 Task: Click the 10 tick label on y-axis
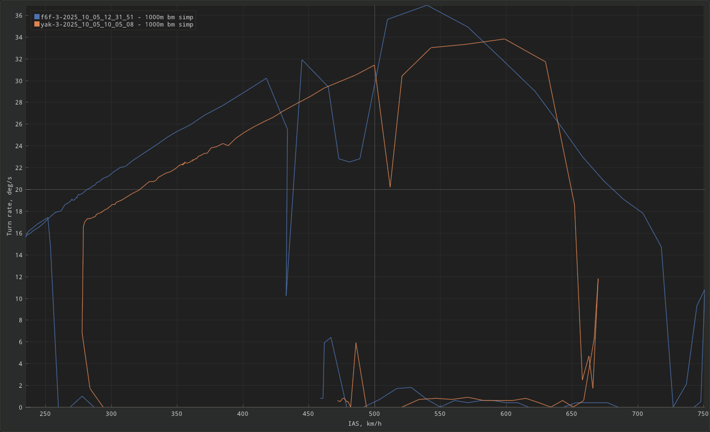18,298
